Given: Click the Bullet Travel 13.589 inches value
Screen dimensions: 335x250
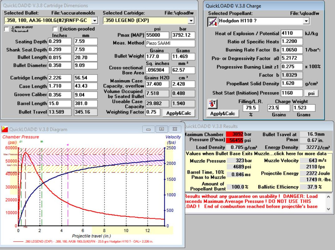Looking at the screenshot, I should [x=59, y=112].
